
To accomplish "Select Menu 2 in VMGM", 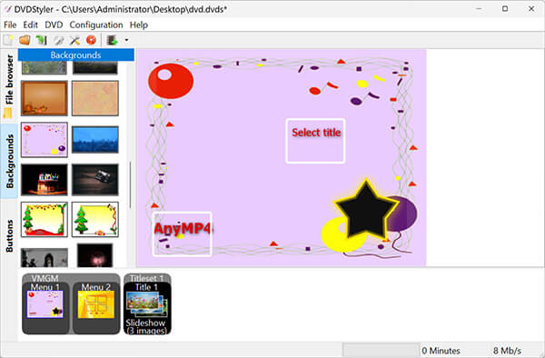I will click(x=96, y=308).
